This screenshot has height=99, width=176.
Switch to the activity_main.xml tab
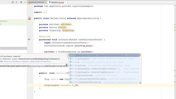tap(37, 2)
